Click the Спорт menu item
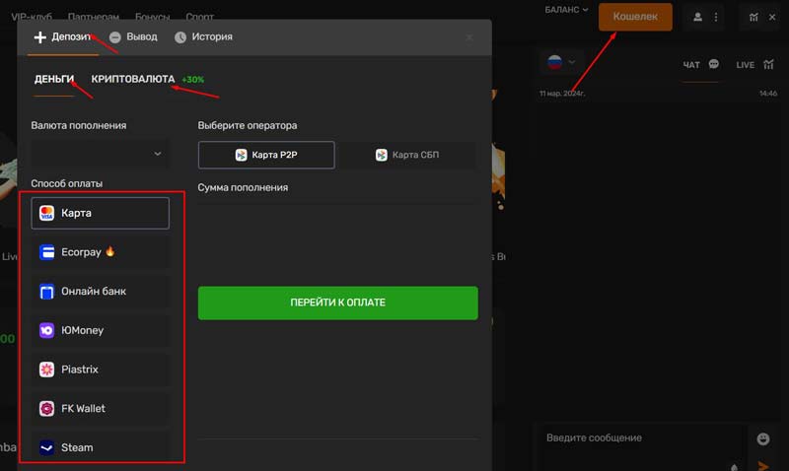 coord(200,16)
